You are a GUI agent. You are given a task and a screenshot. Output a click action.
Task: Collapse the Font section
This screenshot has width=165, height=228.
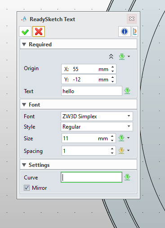[x=24, y=105]
